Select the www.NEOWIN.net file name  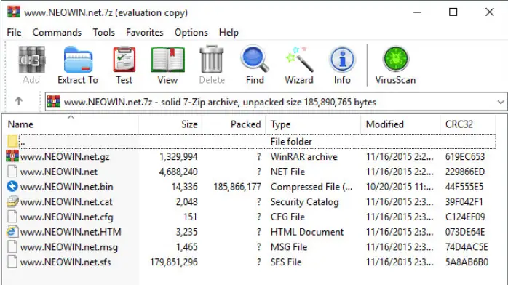pos(59,172)
